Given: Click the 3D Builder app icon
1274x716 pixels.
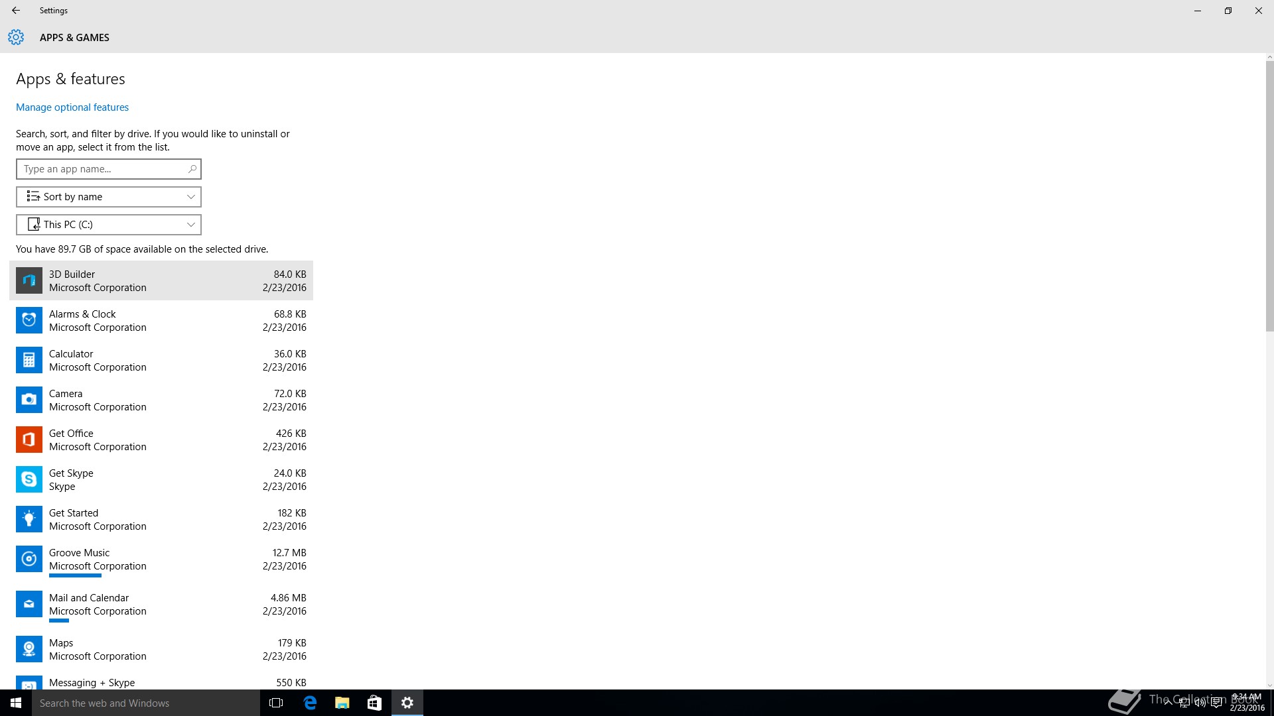Looking at the screenshot, I should tap(29, 280).
